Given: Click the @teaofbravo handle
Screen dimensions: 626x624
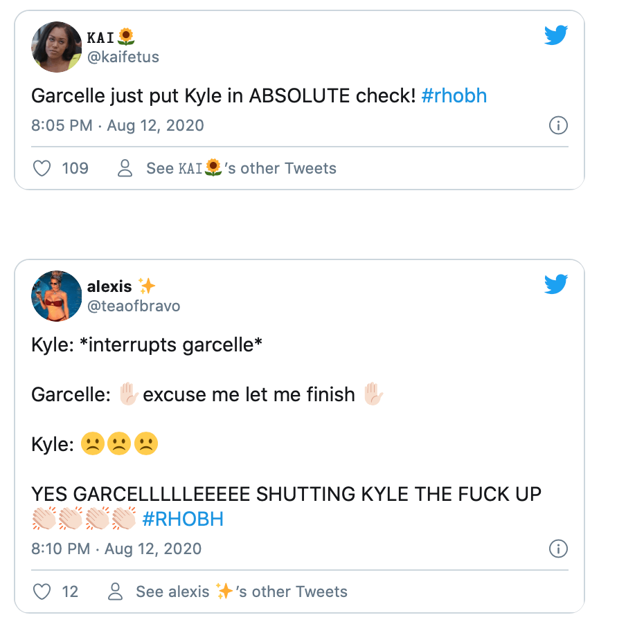Looking at the screenshot, I should pyautogui.click(x=134, y=306).
